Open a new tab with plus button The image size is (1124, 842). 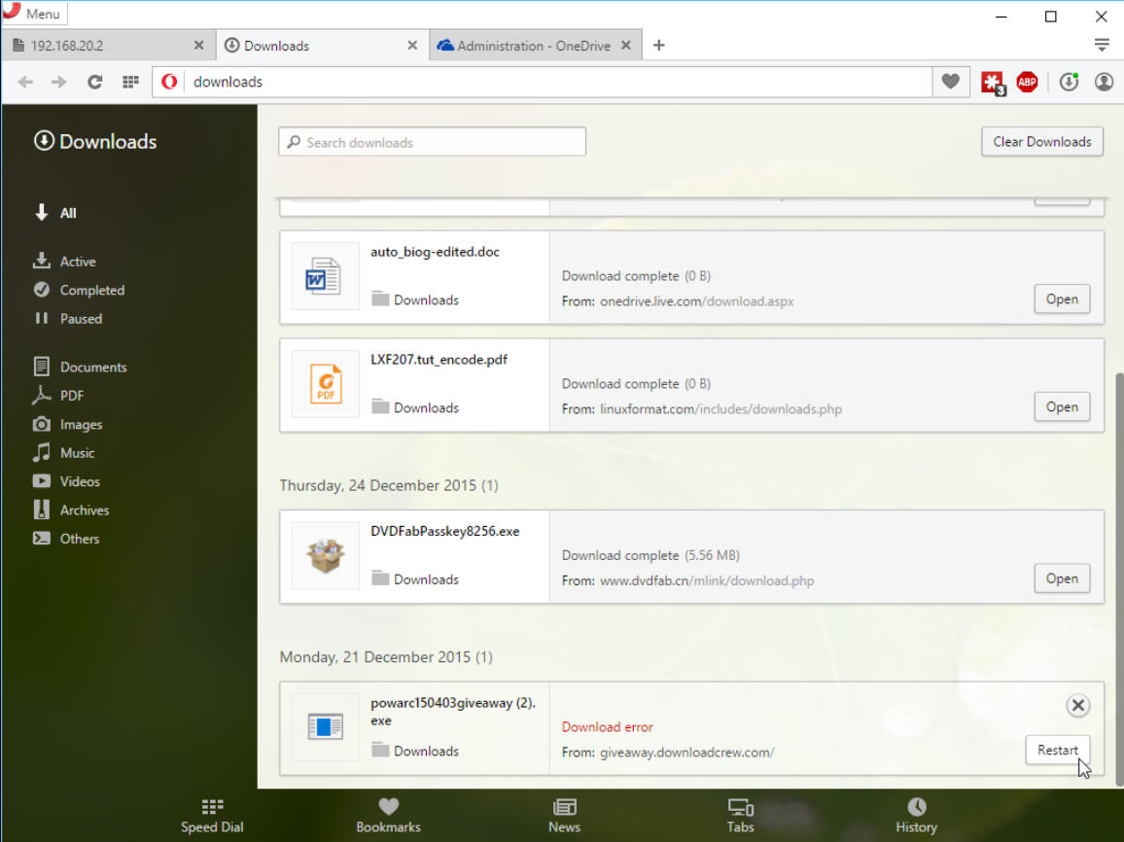pos(659,45)
